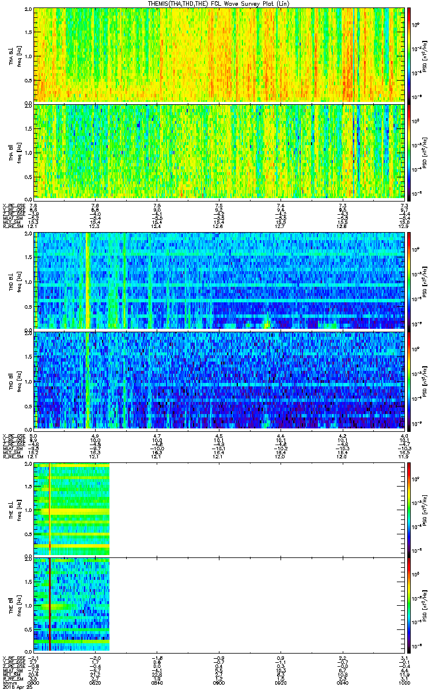Click the plot title "THEMIS(THA,THD,THE) FGL Wave Survey Plot"

(220, 3)
